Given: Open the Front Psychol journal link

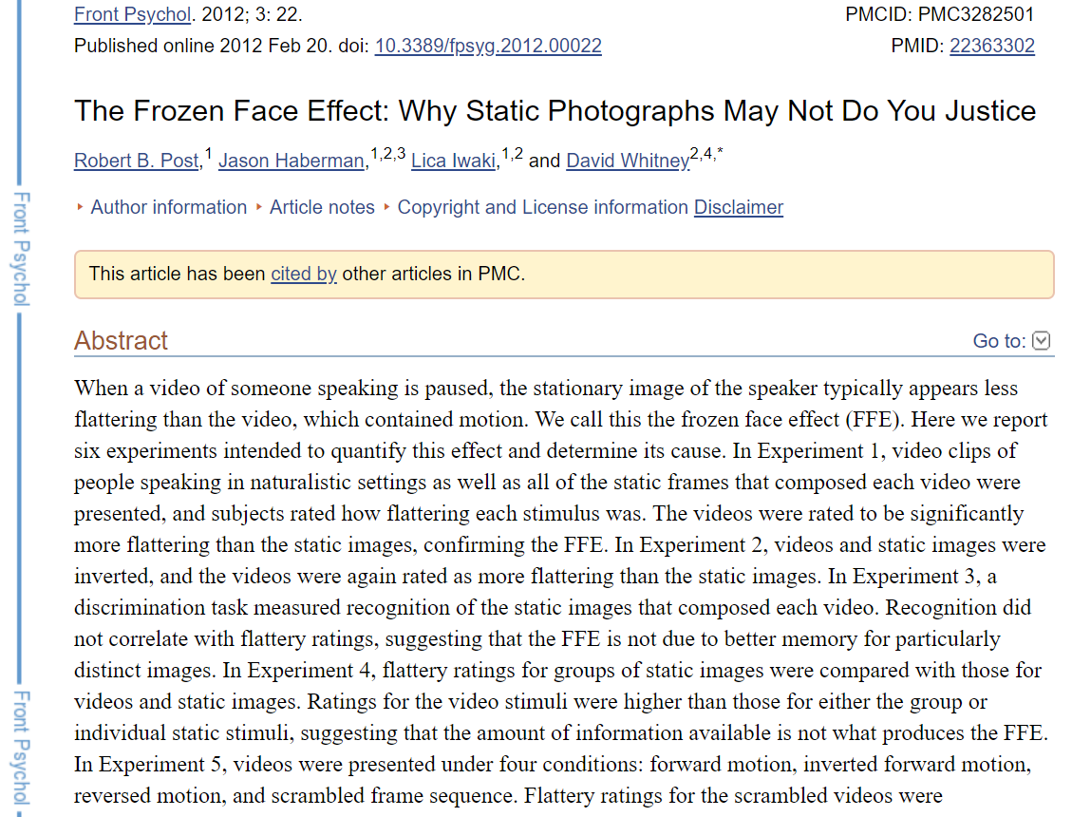Looking at the screenshot, I should 133,14.
